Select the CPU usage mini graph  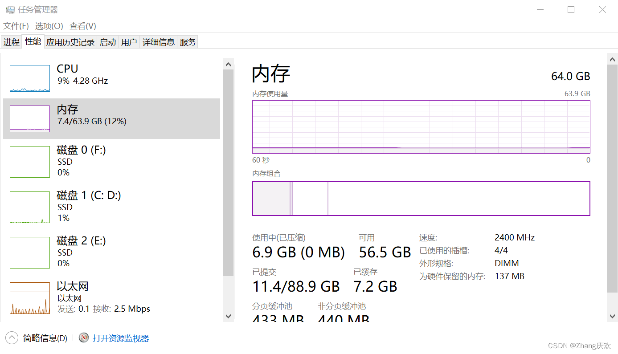tap(30, 78)
